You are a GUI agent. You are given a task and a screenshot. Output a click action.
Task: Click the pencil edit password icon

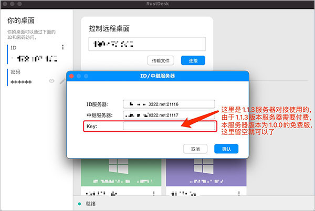pyautogui.click(x=62, y=81)
